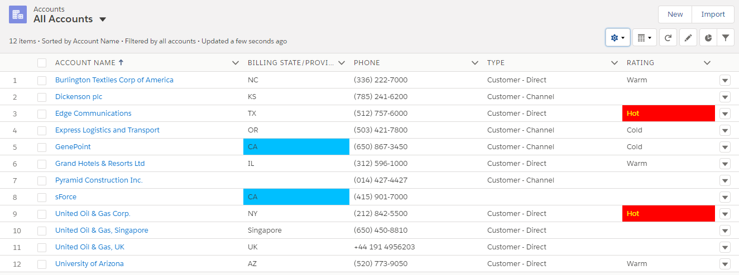
Task: Click the Import button
Action: click(713, 14)
